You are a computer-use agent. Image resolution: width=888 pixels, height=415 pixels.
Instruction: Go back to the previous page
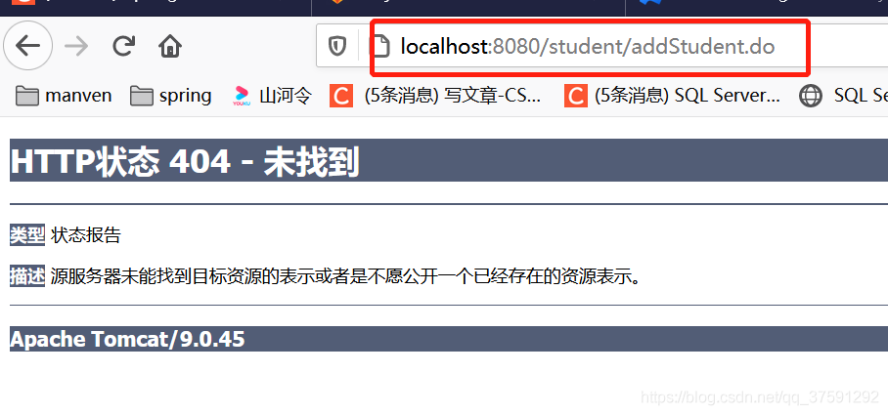point(27,46)
